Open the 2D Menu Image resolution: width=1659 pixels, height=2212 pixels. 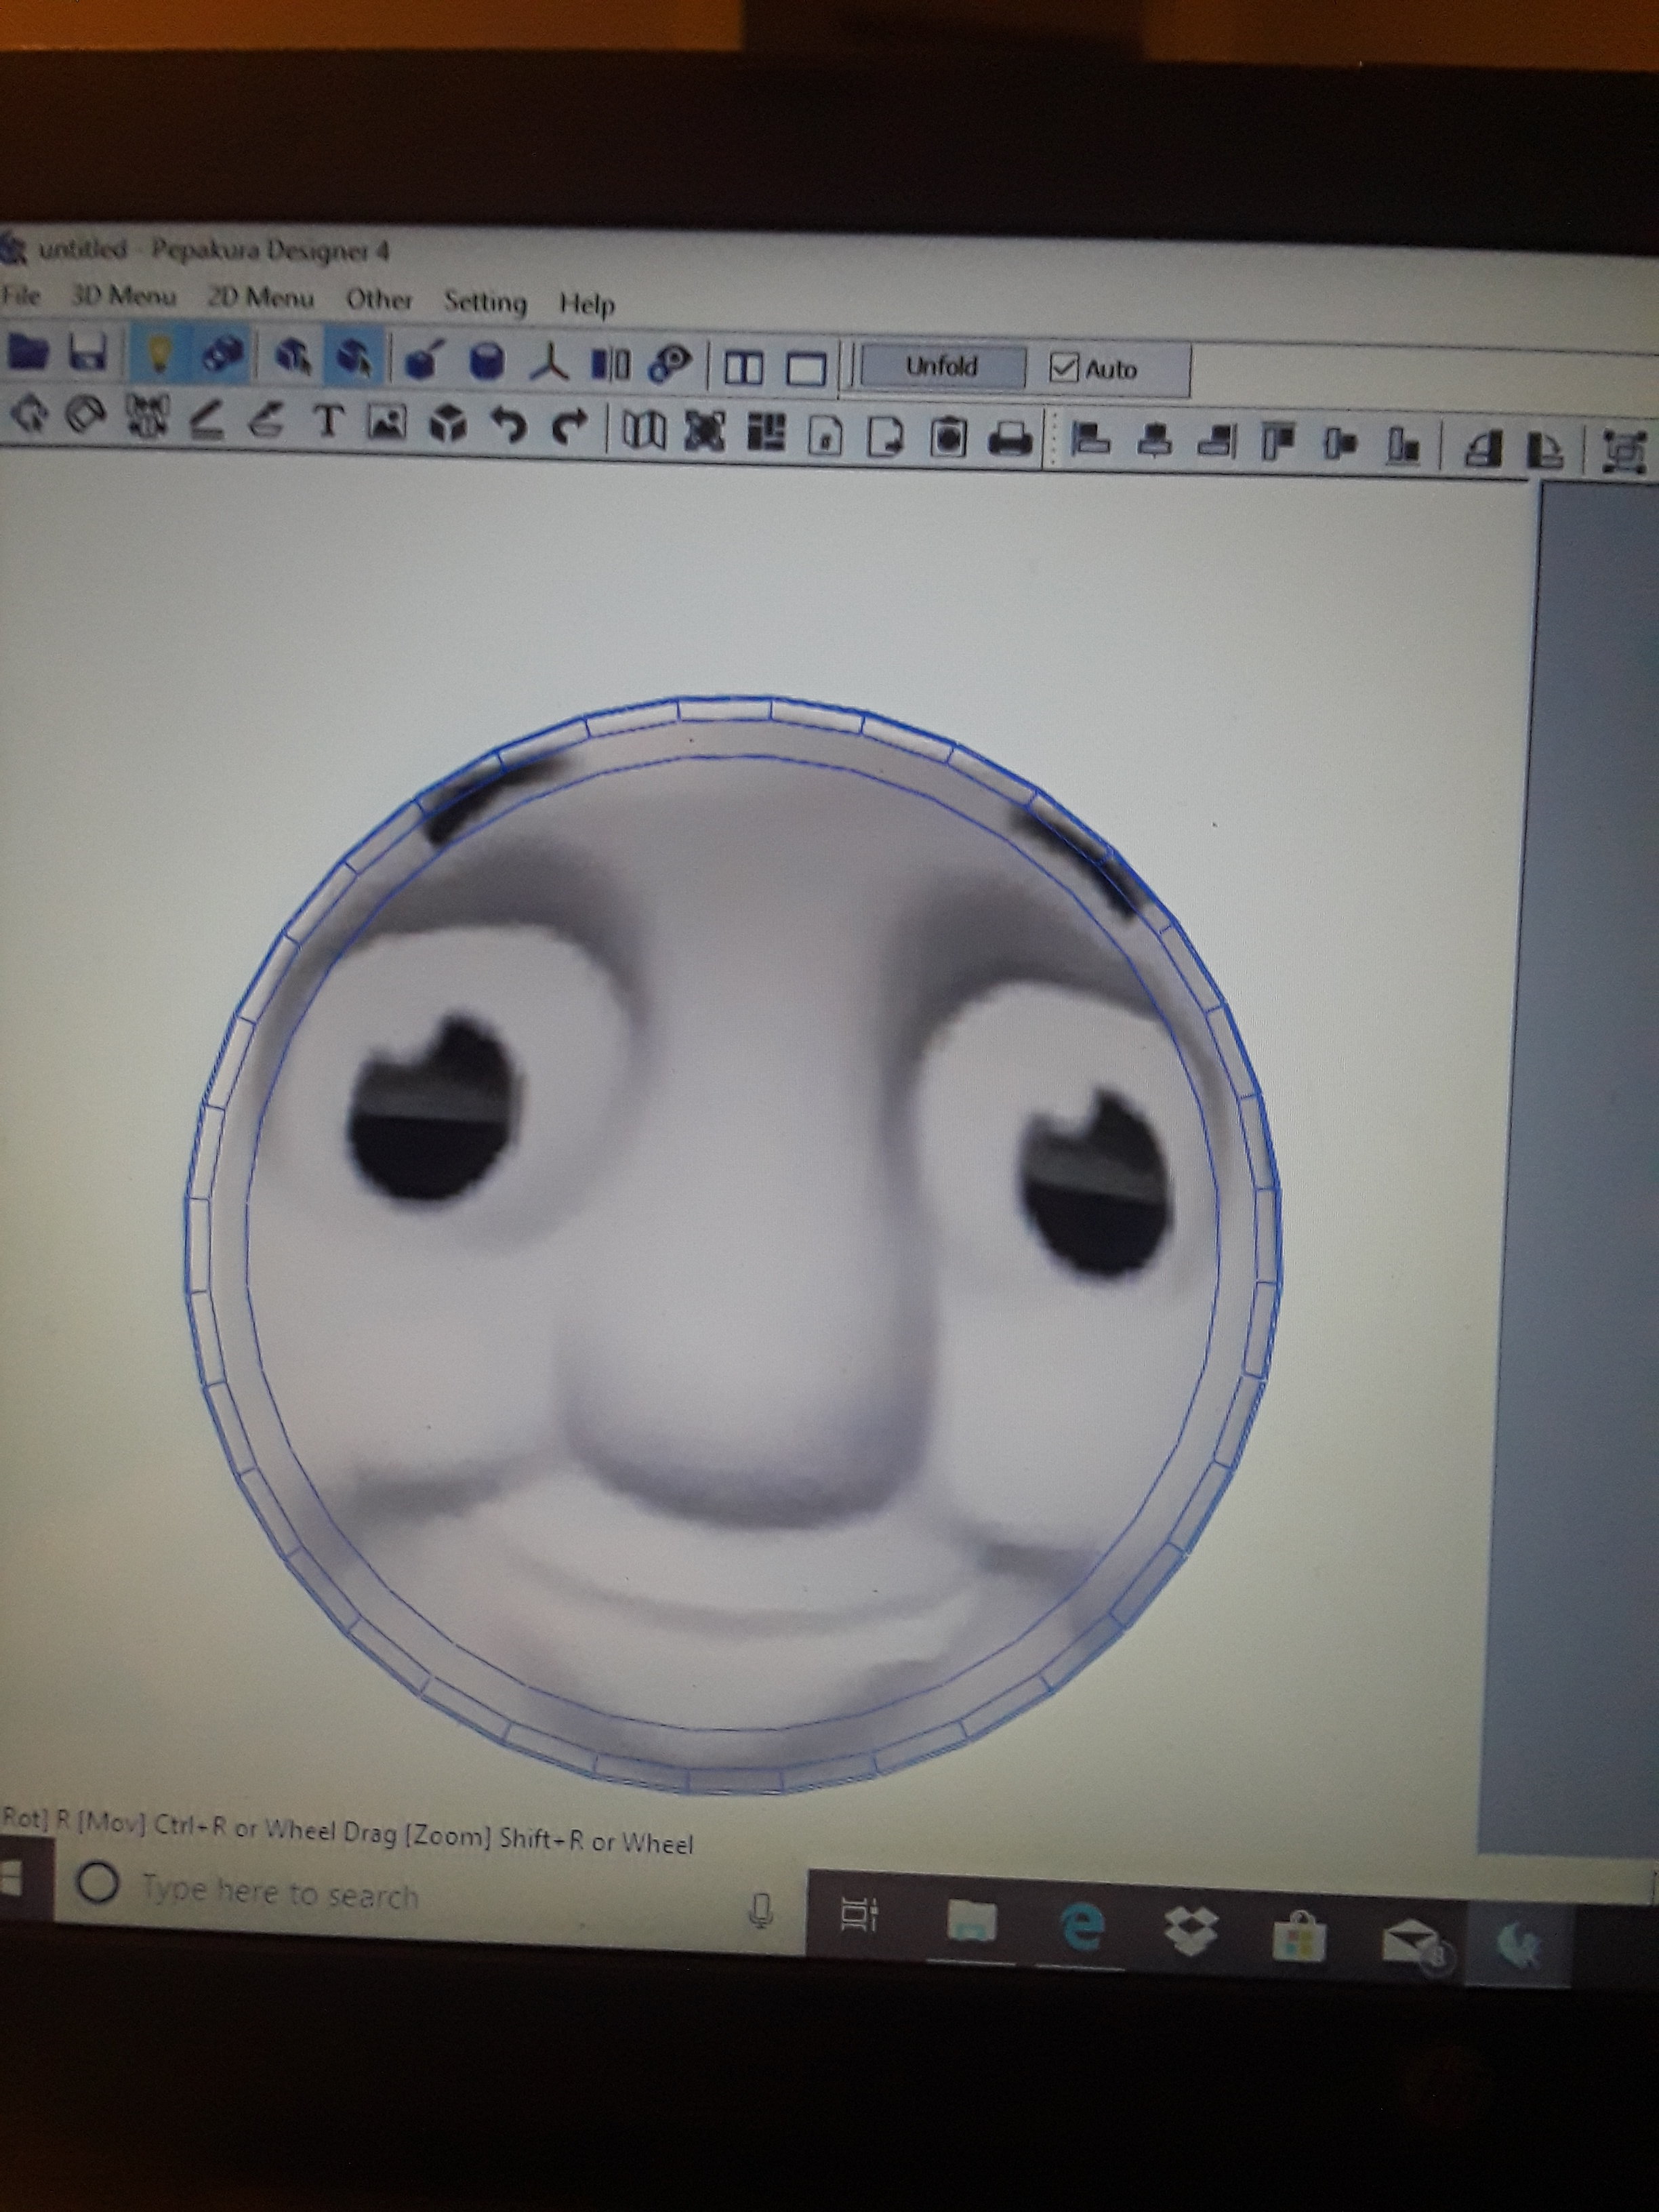(x=261, y=298)
